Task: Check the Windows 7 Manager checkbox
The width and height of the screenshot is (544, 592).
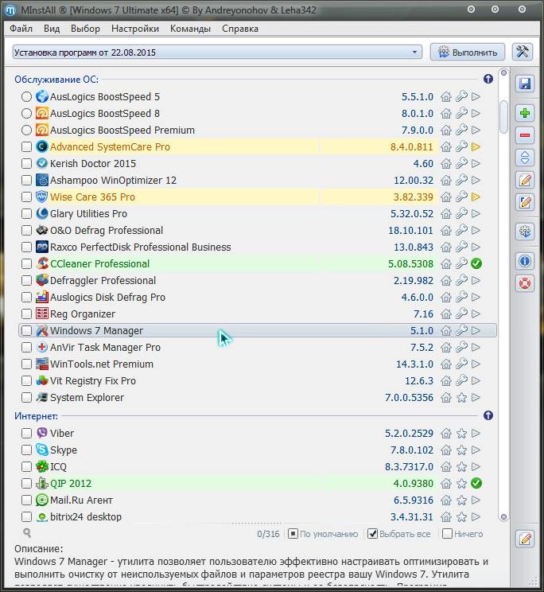Action: [26, 330]
